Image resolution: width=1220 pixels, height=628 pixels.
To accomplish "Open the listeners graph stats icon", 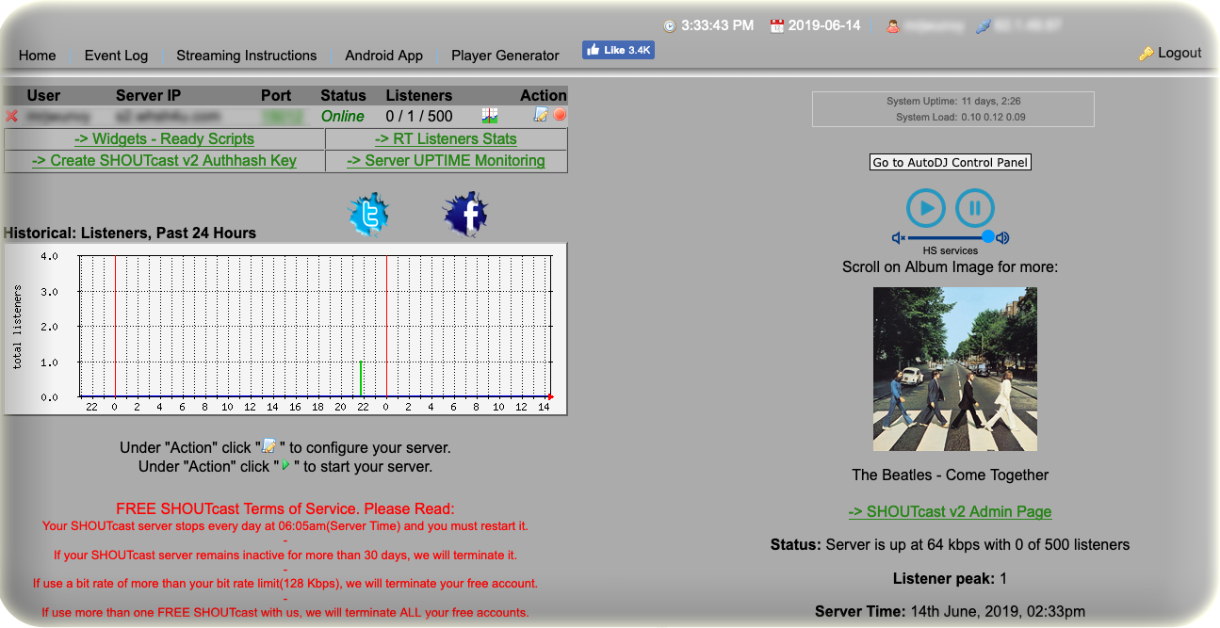I will (489, 116).
